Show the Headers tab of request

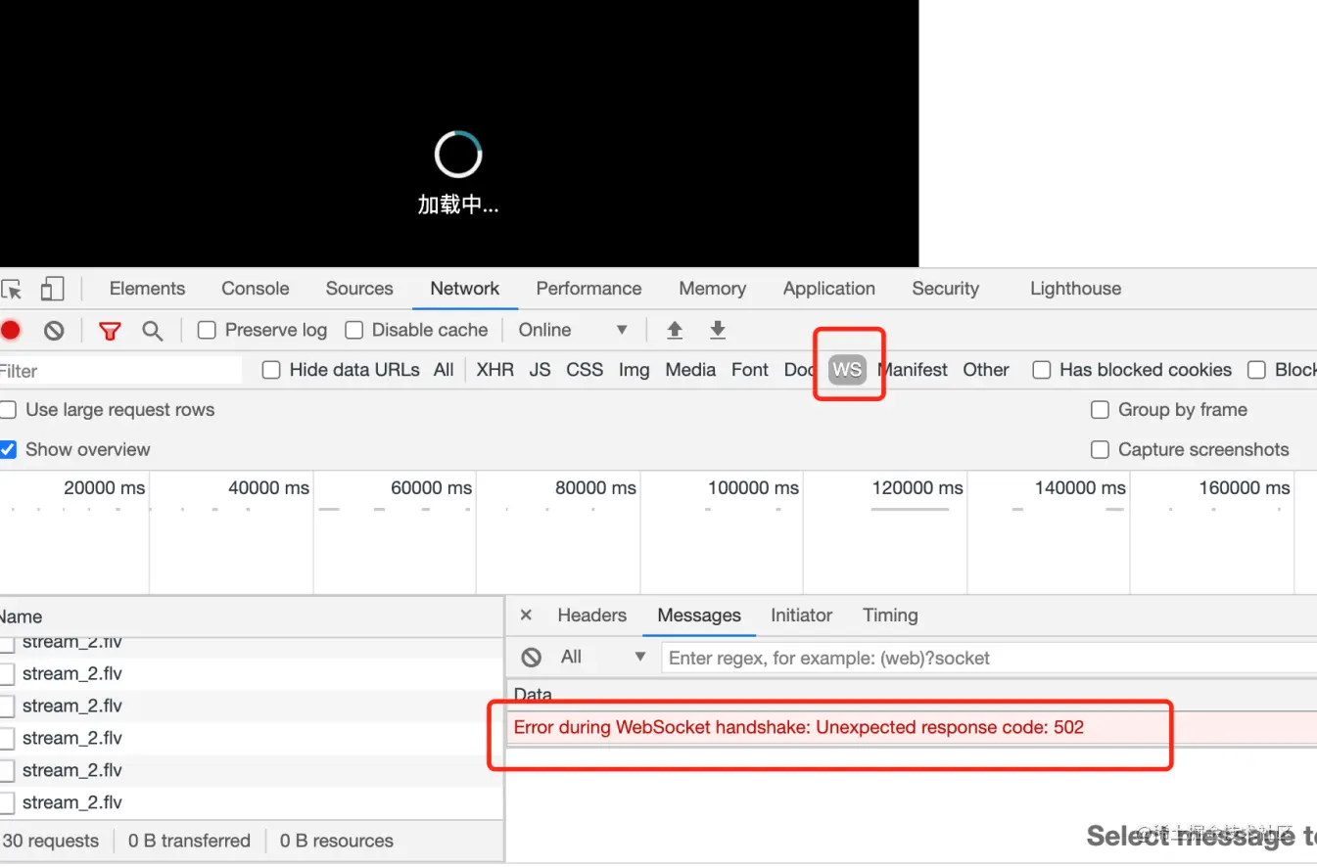coord(591,616)
